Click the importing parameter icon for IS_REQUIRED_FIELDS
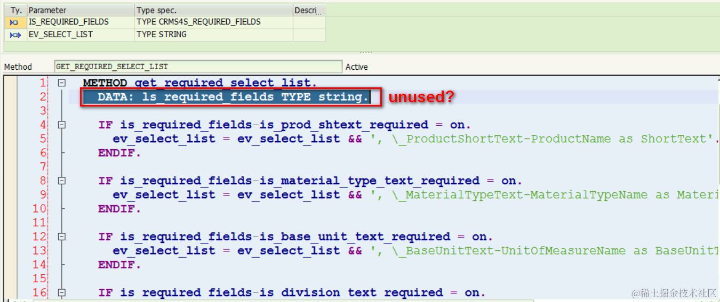The image size is (720, 302). pyautogui.click(x=14, y=22)
